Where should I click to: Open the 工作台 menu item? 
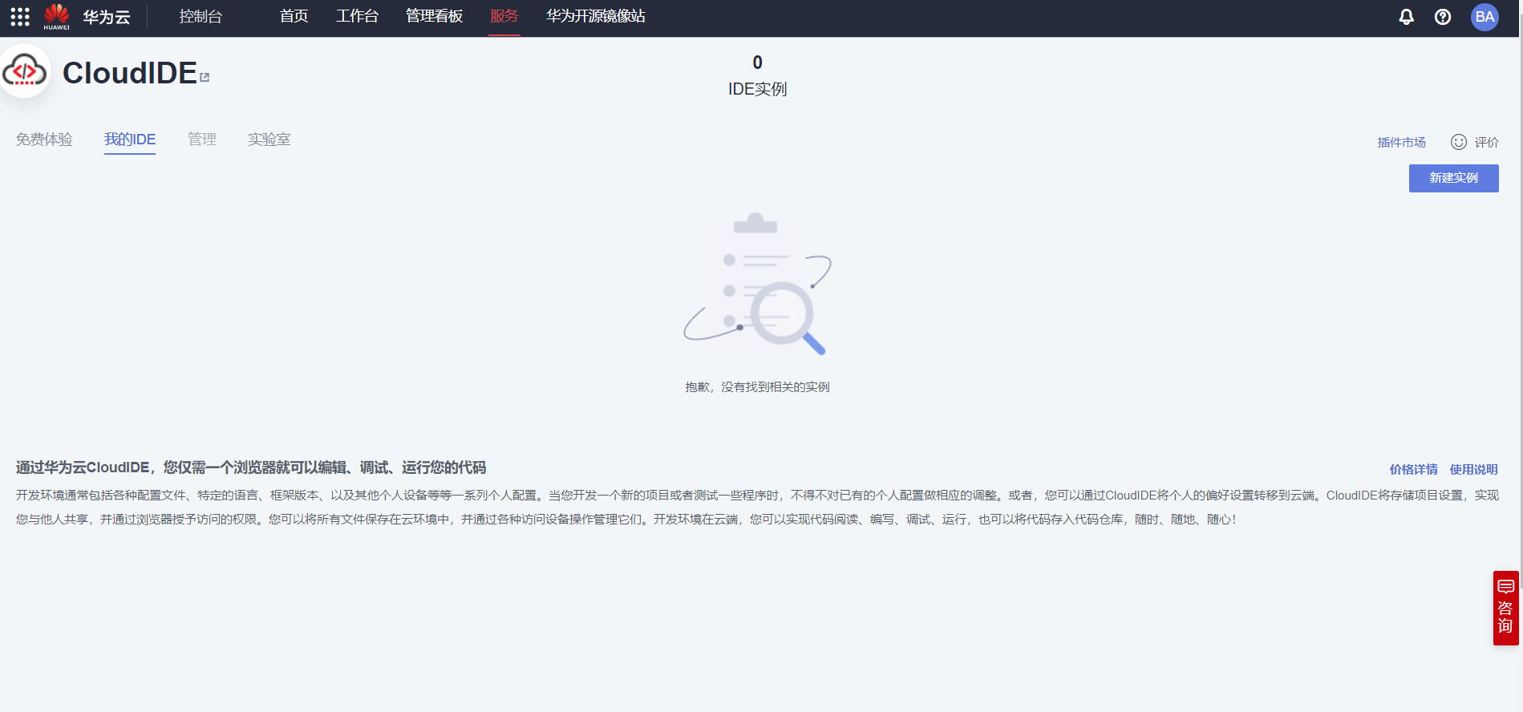(357, 17)
